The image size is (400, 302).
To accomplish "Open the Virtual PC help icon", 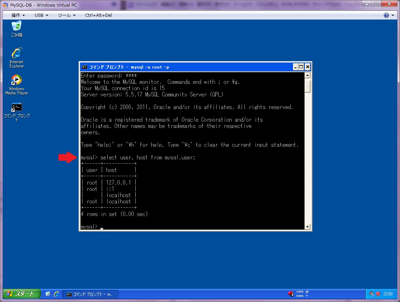I will [x=386, y=15].
